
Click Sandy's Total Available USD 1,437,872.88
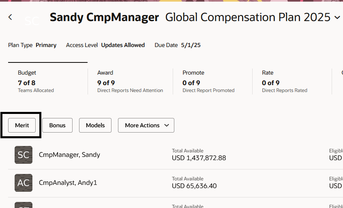[199, 158]
